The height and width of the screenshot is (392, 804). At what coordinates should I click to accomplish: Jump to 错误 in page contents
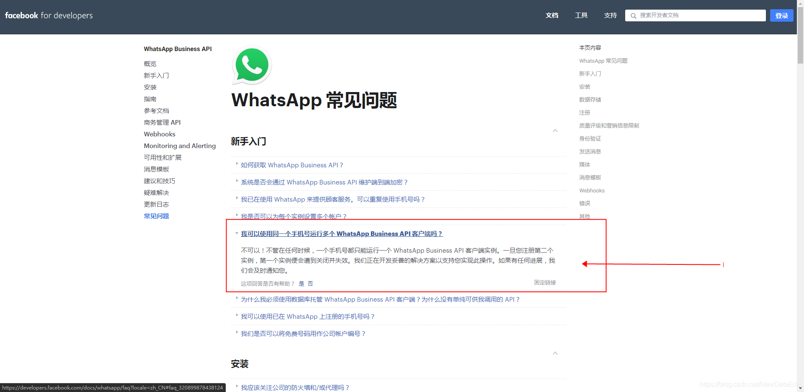click(585, 204)
